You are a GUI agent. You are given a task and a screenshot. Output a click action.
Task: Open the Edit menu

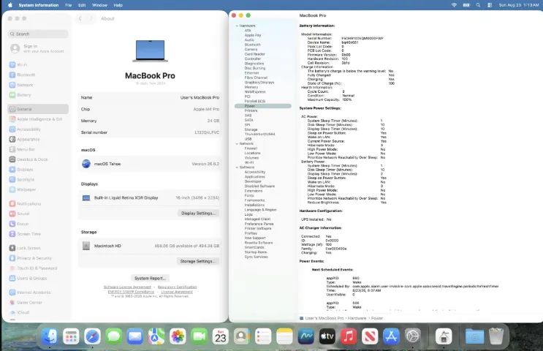(x=82, y=5)
